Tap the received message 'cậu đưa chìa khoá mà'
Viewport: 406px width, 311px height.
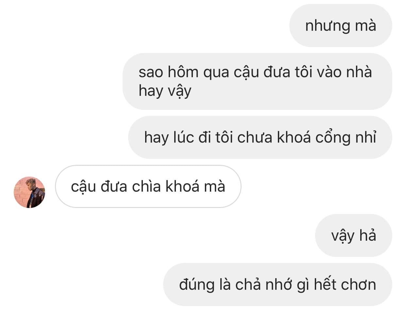tap(148, 186)
